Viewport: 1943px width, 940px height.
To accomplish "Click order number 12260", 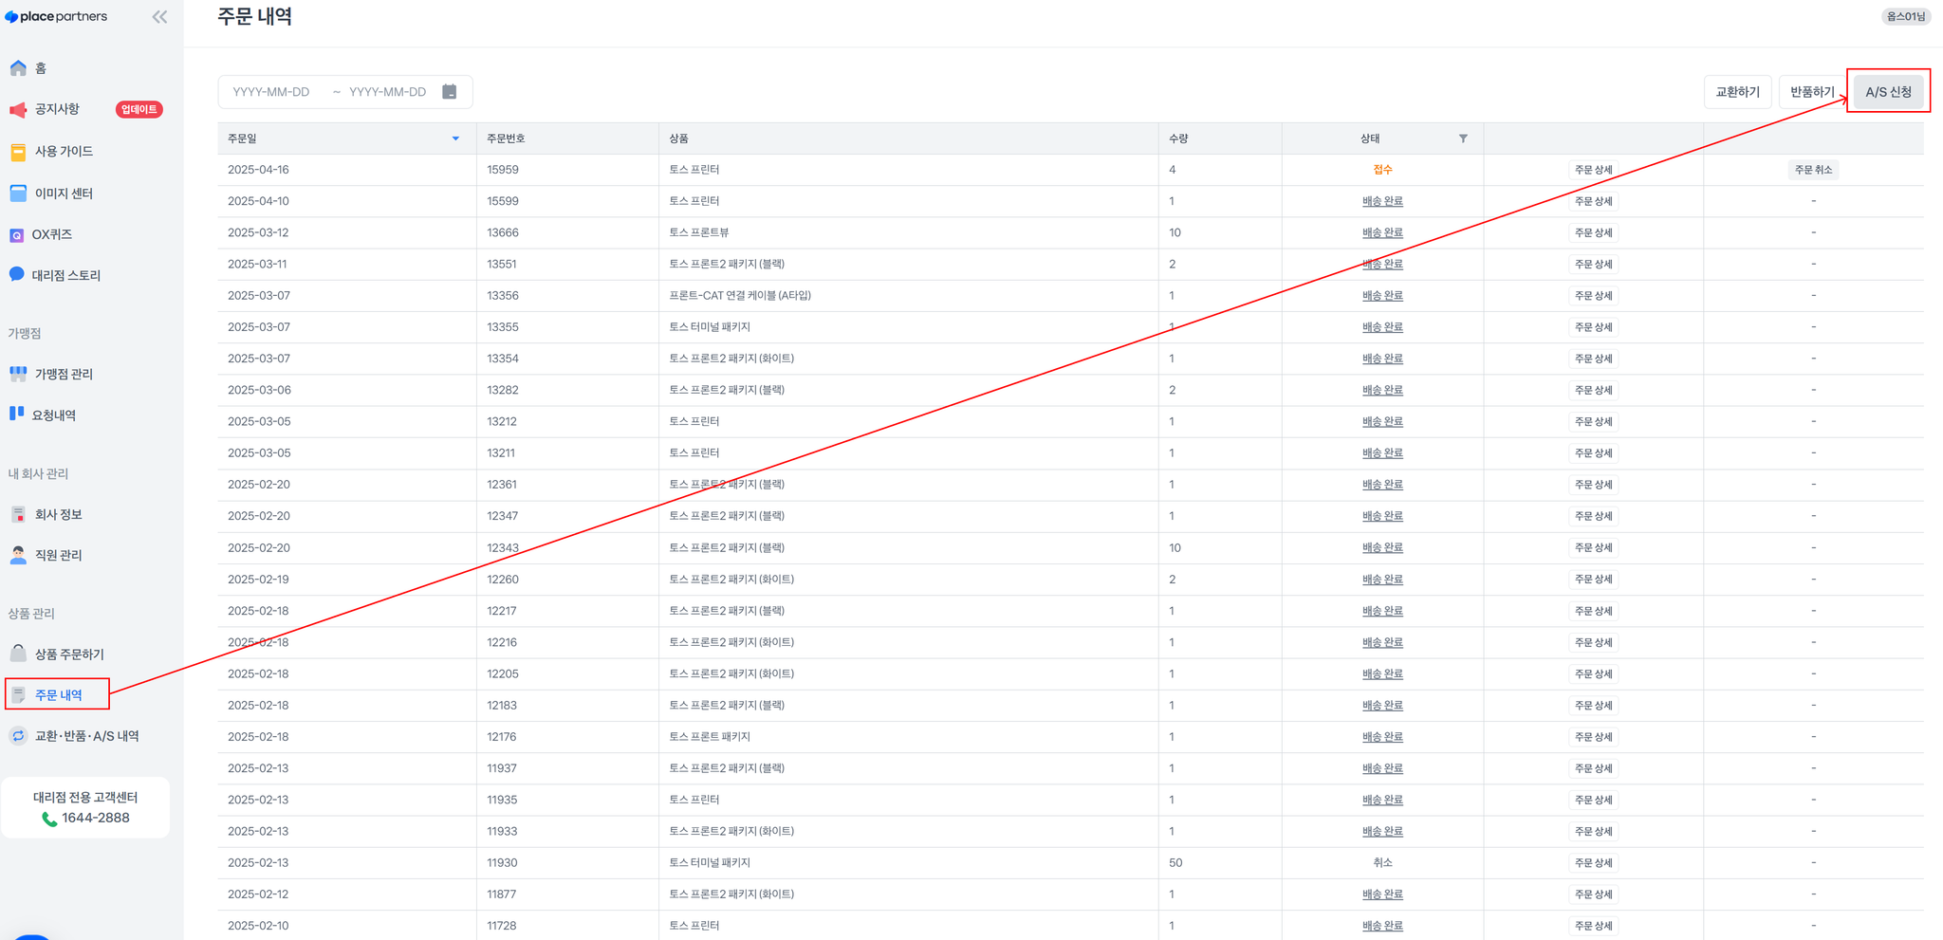I will pyautogui.click(x=503, y=580).
